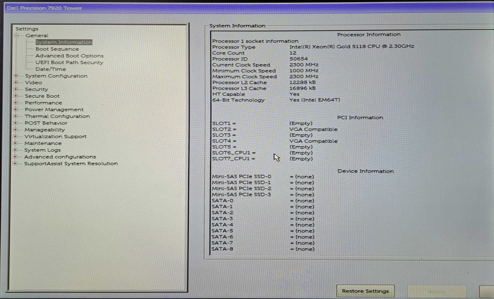This screenshot has height=299, width=494.
Task: Open Date/Time settings
Action: click(51, 69)
